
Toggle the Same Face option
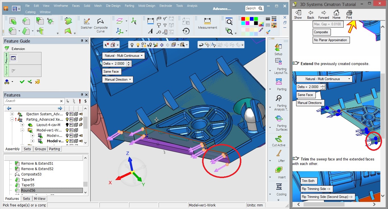pos(111,72)
